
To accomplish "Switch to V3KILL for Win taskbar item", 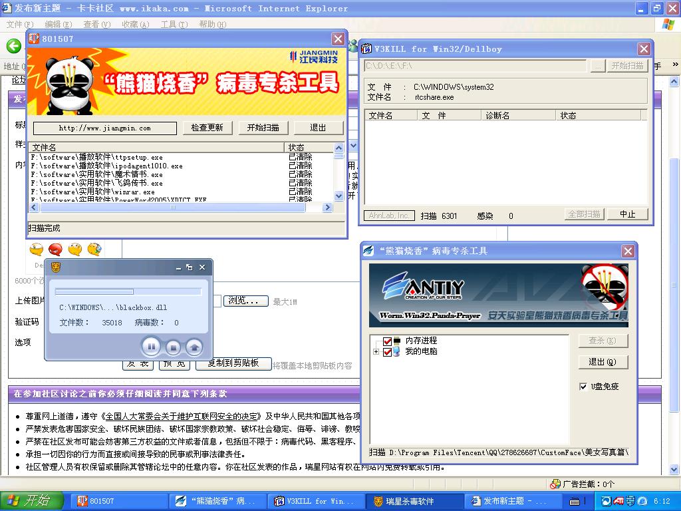I will point(315,501).
